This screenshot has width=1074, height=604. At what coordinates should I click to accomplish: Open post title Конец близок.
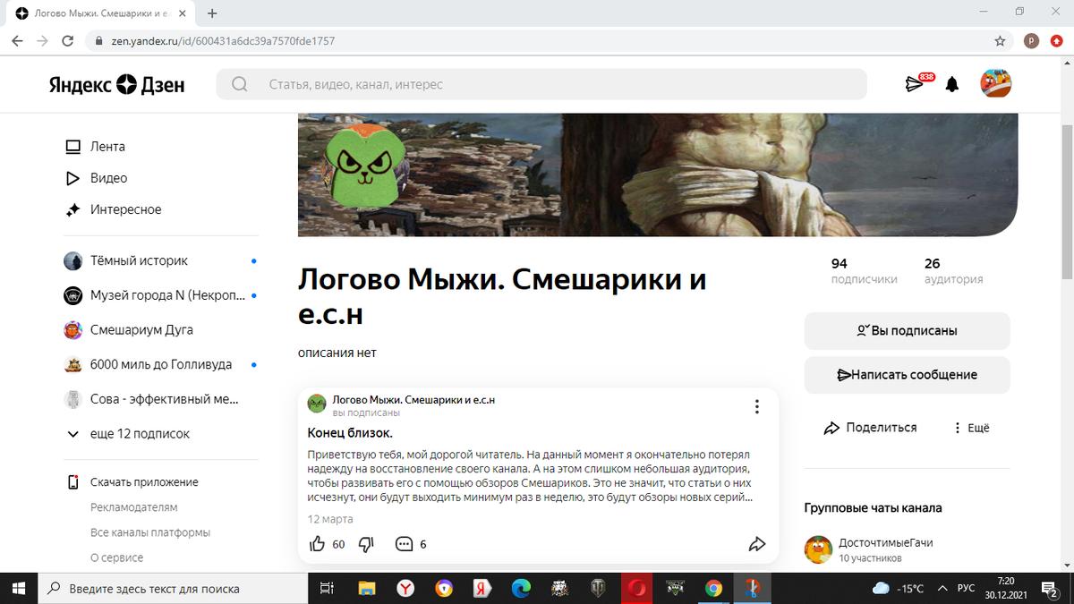point(351,433)
